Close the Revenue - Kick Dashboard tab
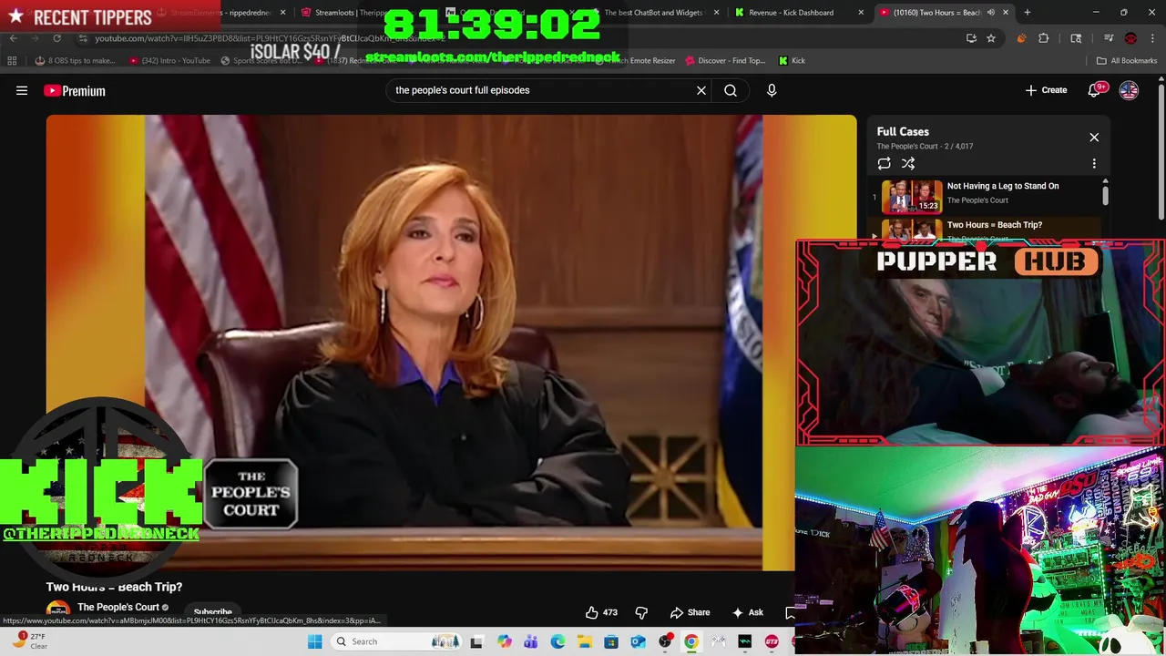1166x656 pixels. 861,13
